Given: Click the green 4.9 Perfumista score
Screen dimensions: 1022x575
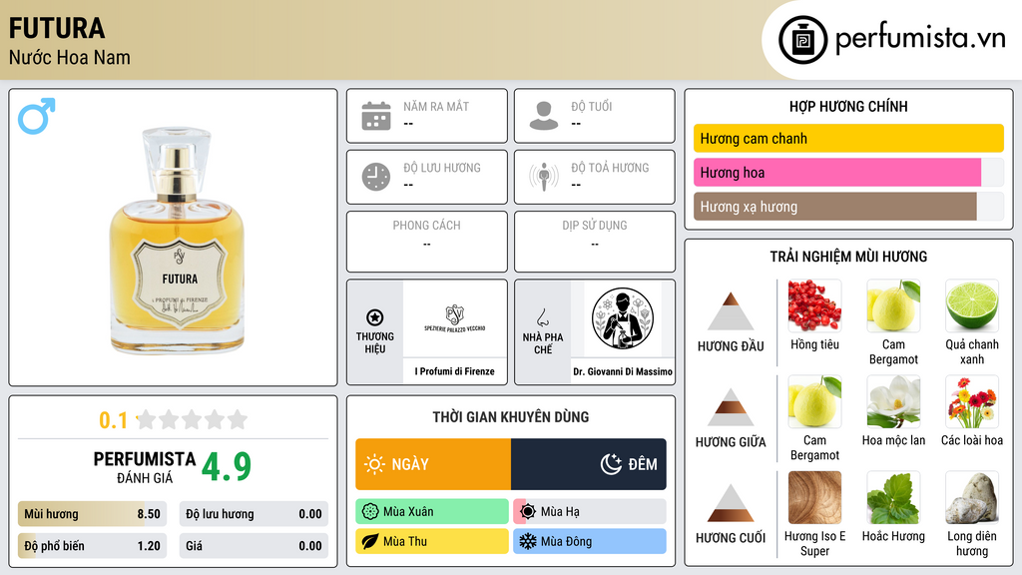Looking at the screenshot, I should coord(227,466).
